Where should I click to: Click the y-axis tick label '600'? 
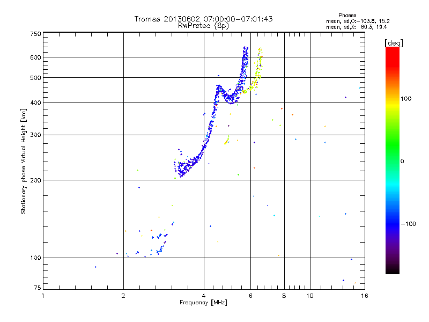pyautogui.click(x=35, y=57)
